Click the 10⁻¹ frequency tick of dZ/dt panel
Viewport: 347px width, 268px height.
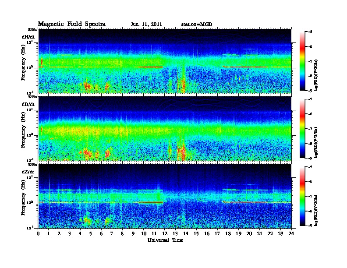[30, 228]
